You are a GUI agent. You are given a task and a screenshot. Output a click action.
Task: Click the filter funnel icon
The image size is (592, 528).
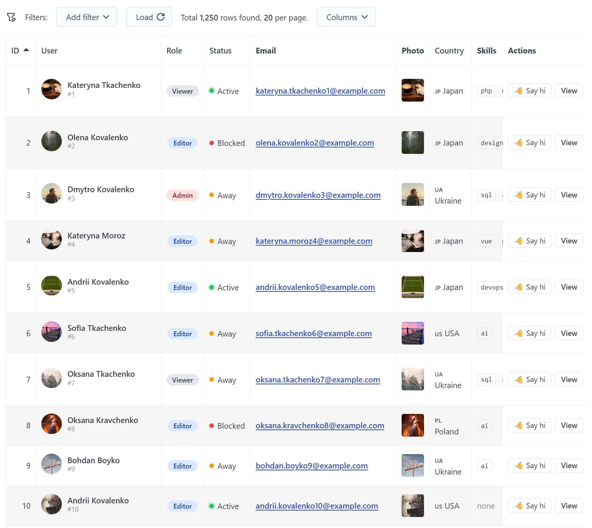(x=11, y=17)
